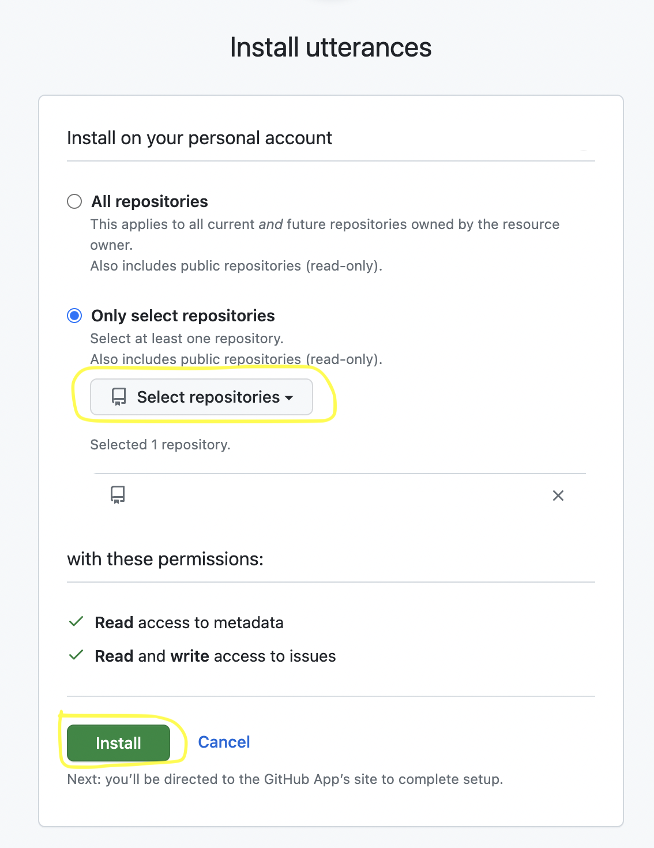This screenshot has width=654, height=848.
Task: Click the Selected 1 repository status text
Action: [160, 445]
